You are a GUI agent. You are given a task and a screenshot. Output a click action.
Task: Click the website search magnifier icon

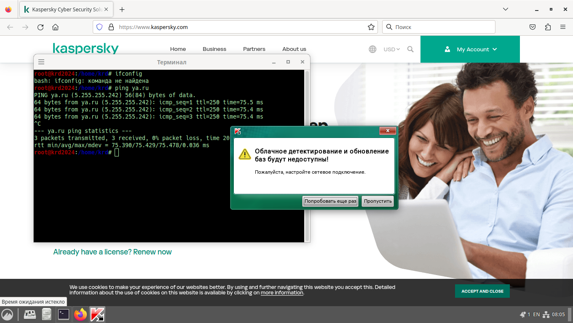click(410, 49)
